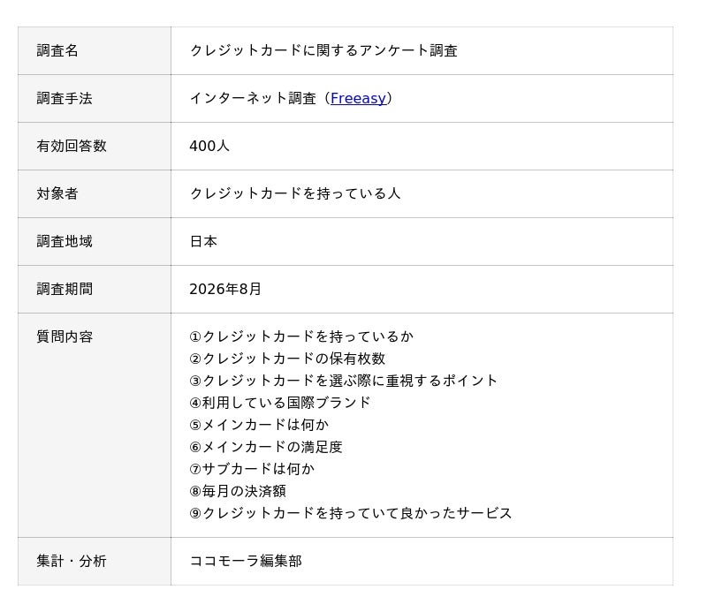Screen dimensions: 707x612
Task: Click the 対象者 label cell
Action: coord(95,193)
